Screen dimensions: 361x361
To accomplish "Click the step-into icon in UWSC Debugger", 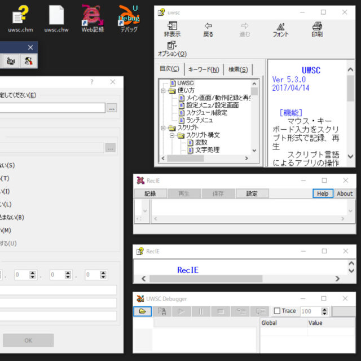I will 240,311.
